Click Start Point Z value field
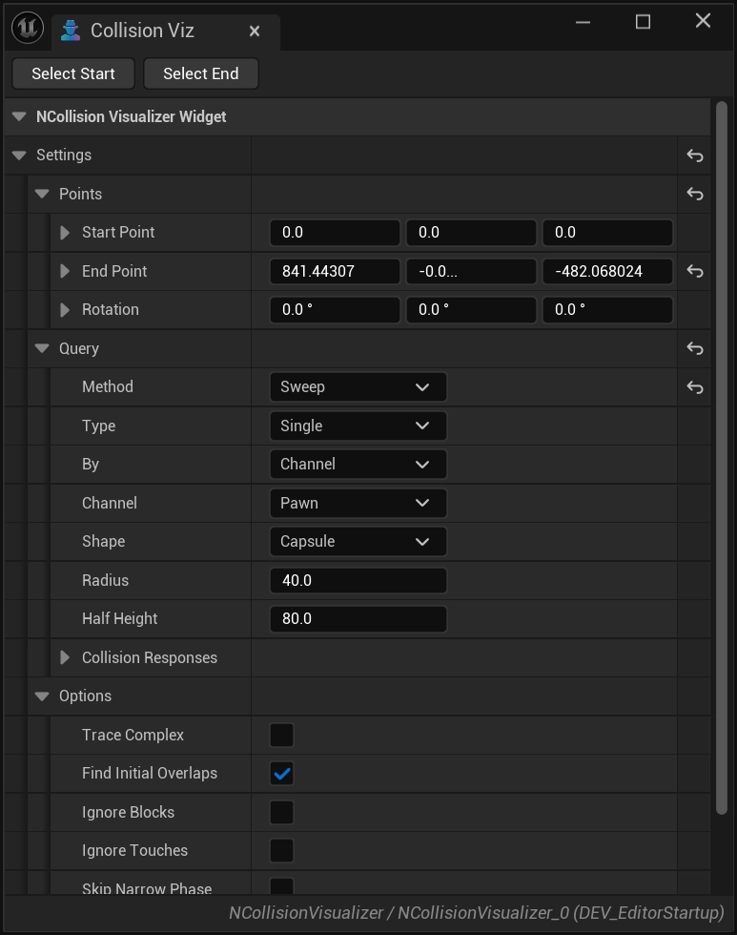 pos(607,233)
